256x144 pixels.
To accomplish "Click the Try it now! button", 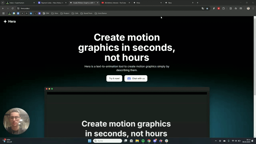I will 114,78.
